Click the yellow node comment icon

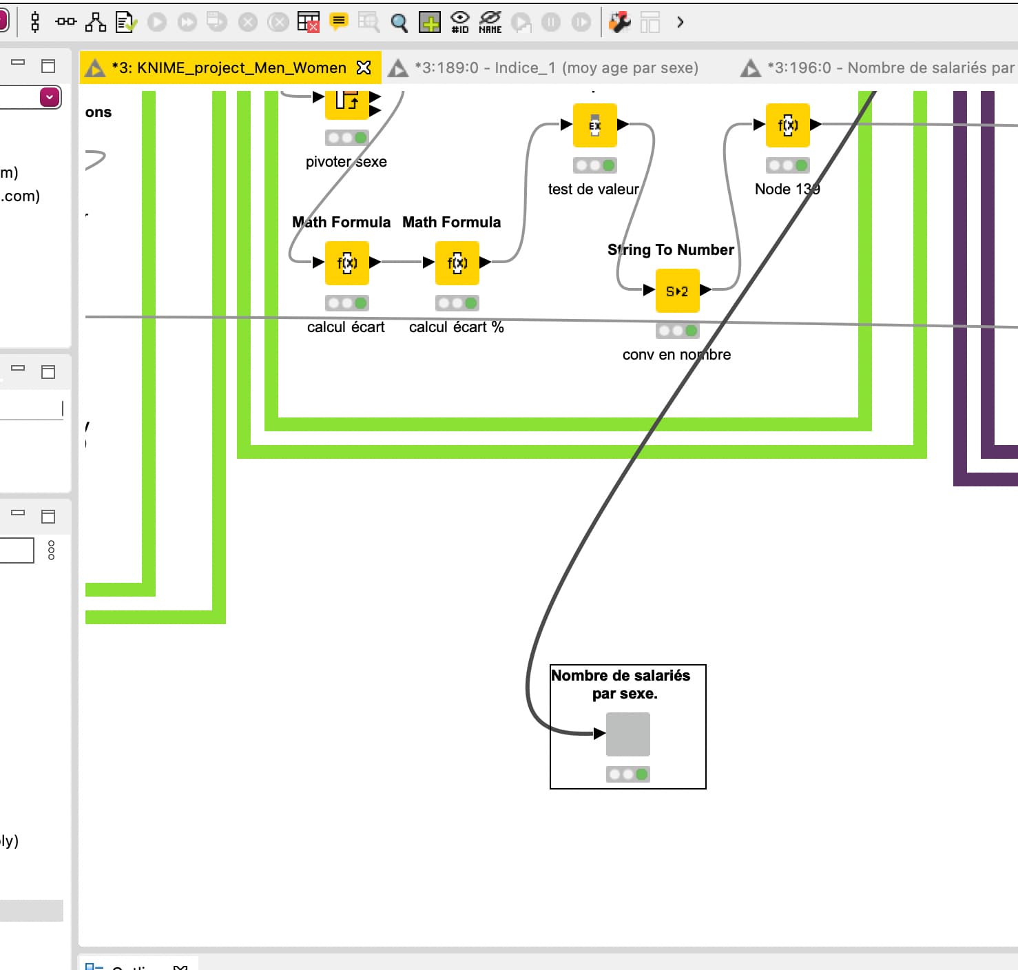(x=339, y=22)
